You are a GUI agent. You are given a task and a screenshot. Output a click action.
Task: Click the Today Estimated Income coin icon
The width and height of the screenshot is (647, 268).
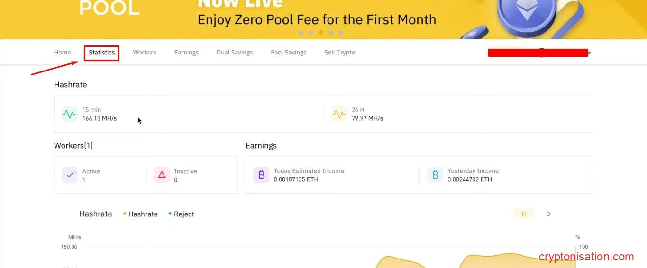(x=261, y=175)
